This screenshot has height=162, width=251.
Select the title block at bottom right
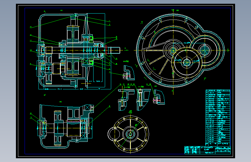point(208,150)
